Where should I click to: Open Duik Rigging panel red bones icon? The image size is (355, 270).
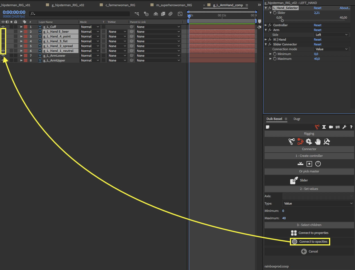[x=317, y=127]
